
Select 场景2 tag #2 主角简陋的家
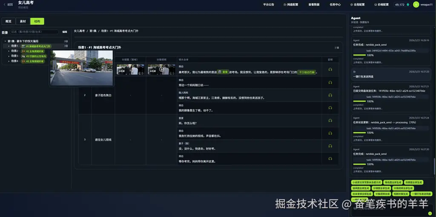(33, 51)
